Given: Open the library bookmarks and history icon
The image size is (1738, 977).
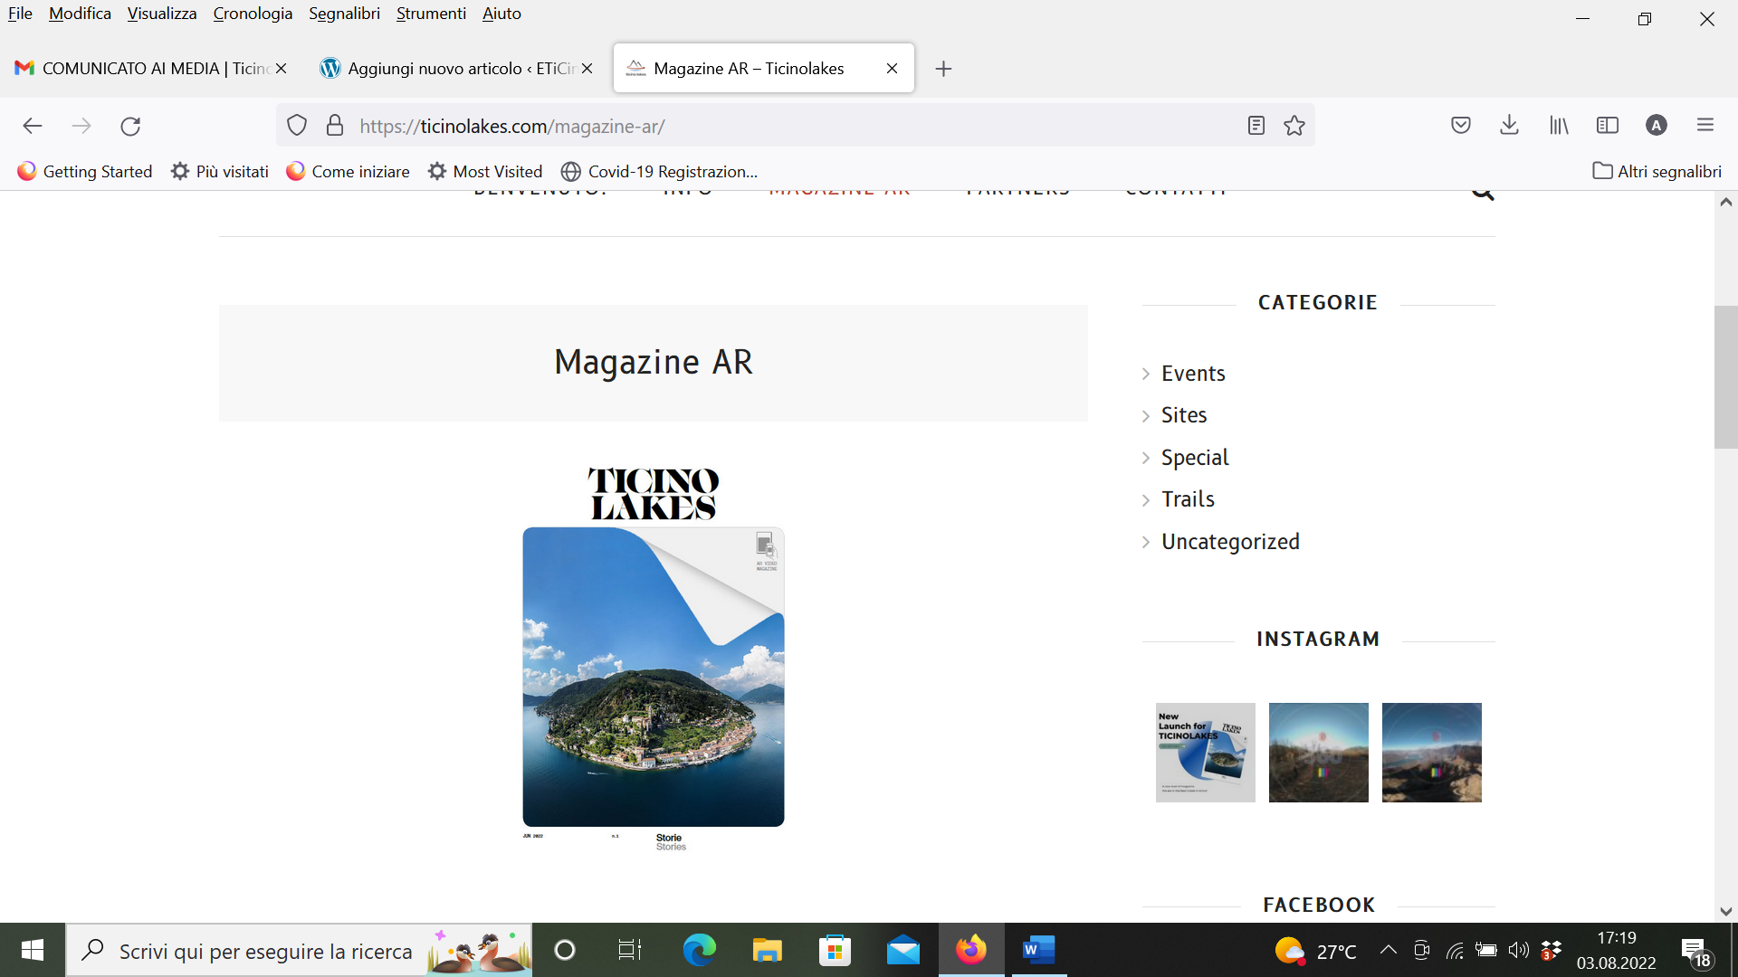Looking at the screenshot, I should (x=1559, y=126).
